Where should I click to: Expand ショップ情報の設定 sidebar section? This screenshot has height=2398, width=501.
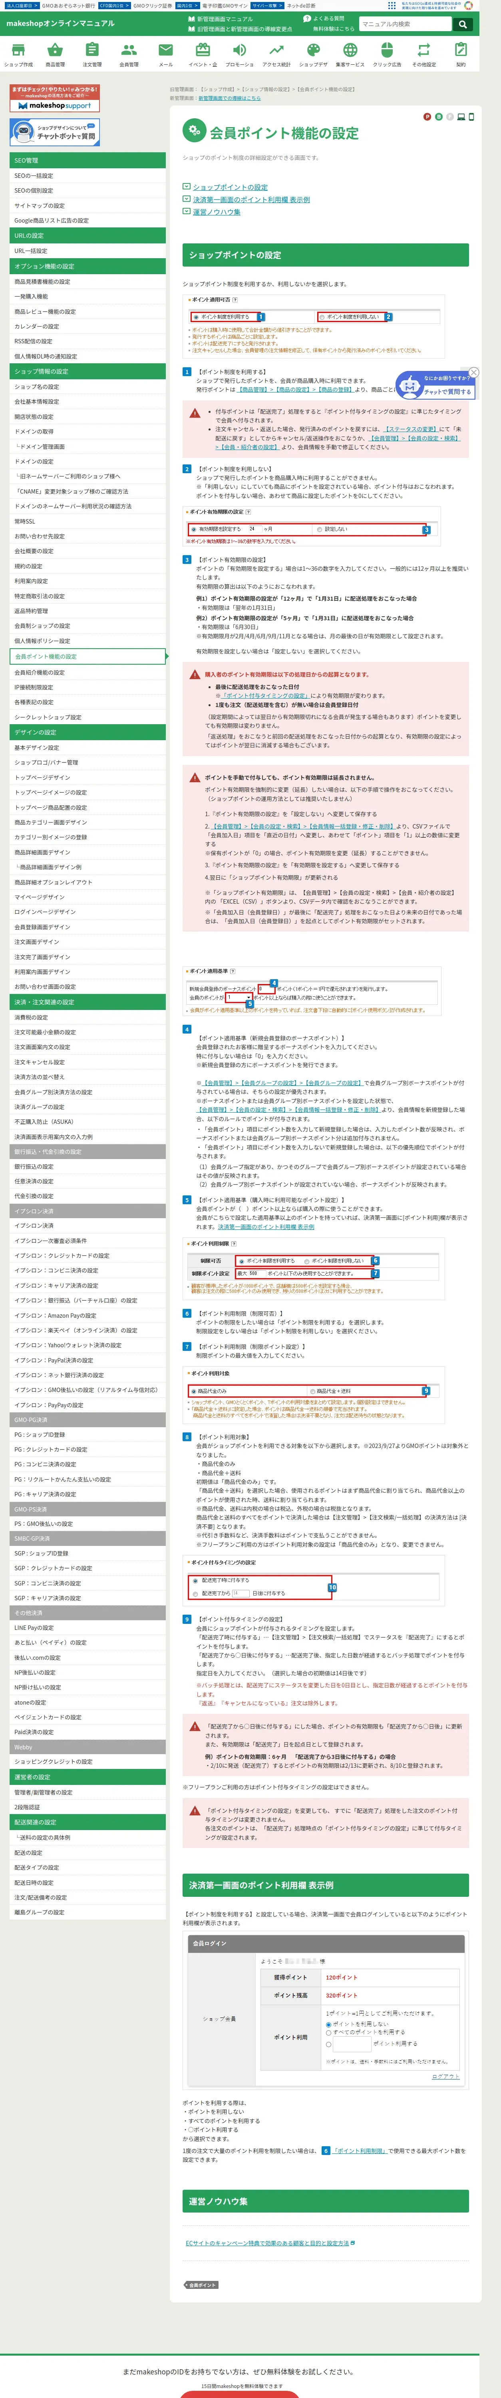pyautogui.click(x=87, y=371)
